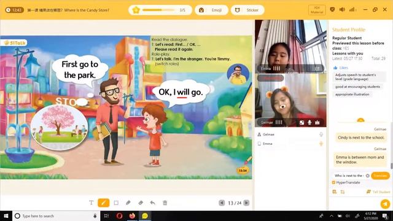
Task: Click 'good at encouraging students' tag
Action: 357,87
